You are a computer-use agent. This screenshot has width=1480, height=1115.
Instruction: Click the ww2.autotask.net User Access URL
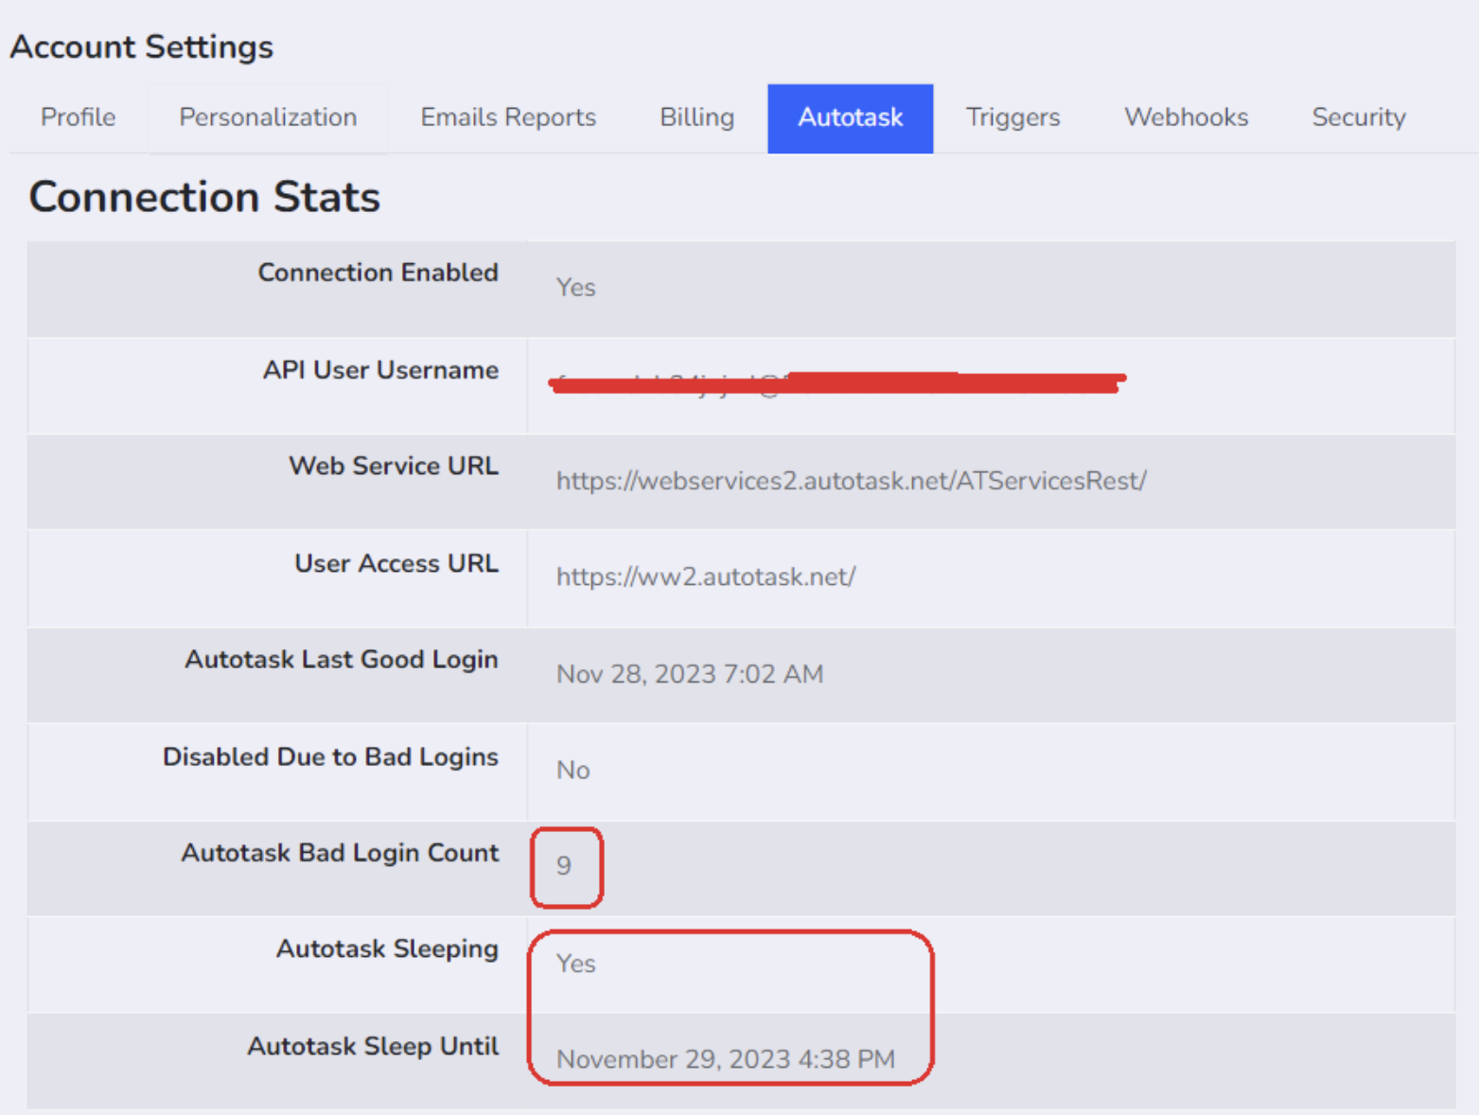(705, 577)
